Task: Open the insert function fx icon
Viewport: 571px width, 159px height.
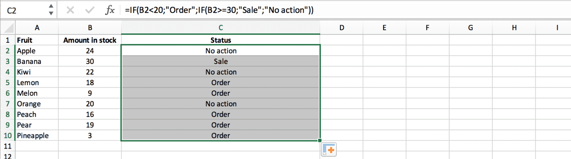Action: point(110,11)
